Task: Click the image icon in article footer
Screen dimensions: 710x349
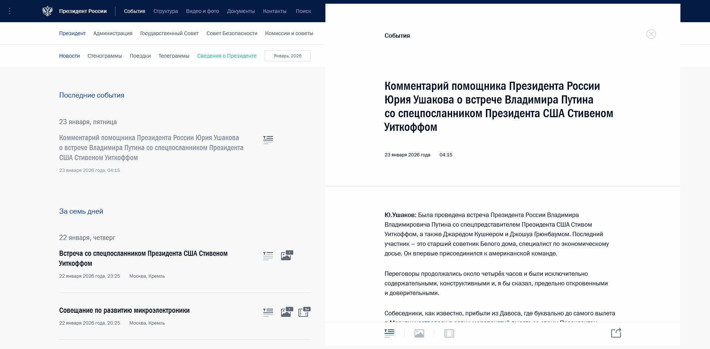Action: click(x=419, y=333)
